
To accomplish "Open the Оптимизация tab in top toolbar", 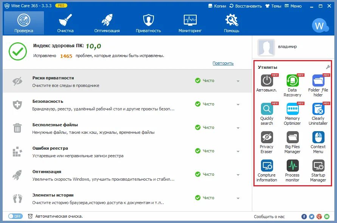I will (107, 23).
